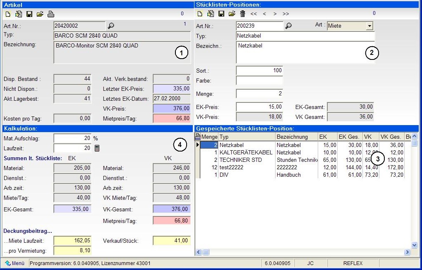Viewport: 422px width, 270px height.
Task: Go to next position with > button
Action: 275,14
